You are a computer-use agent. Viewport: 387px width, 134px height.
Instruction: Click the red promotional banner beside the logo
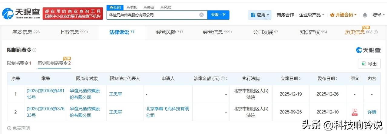click(x=73, y=14)
